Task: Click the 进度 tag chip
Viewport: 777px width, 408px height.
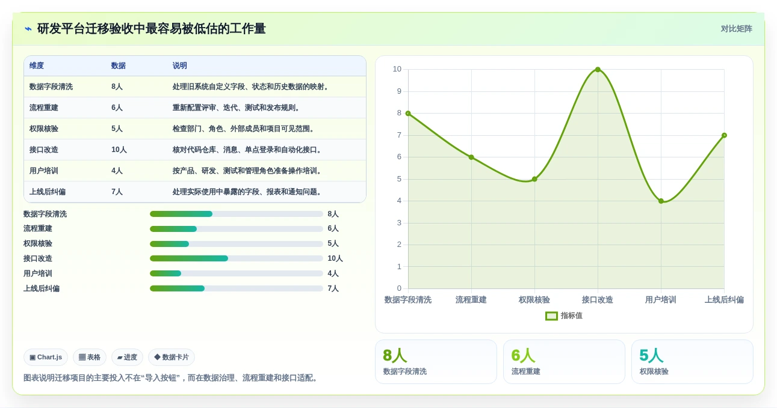Action: (127, 357)
